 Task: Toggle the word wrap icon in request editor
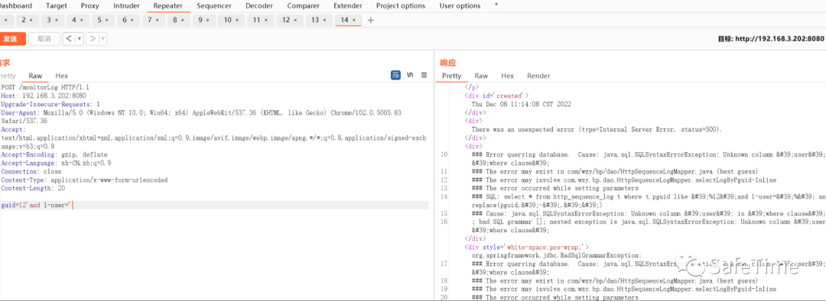395,75
